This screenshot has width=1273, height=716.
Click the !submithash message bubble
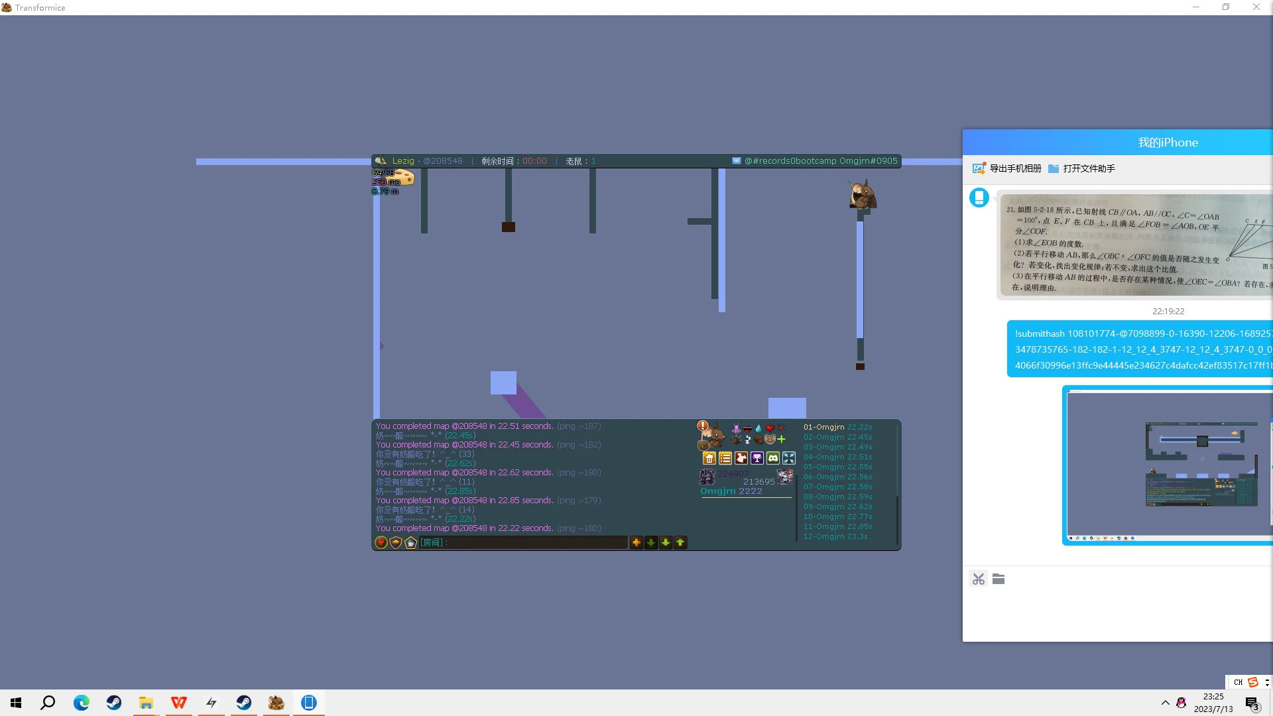1140,349
